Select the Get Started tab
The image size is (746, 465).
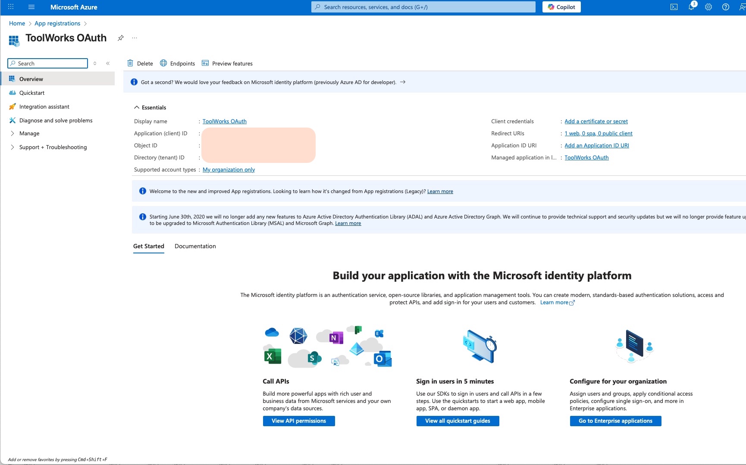tap(148, 246)
